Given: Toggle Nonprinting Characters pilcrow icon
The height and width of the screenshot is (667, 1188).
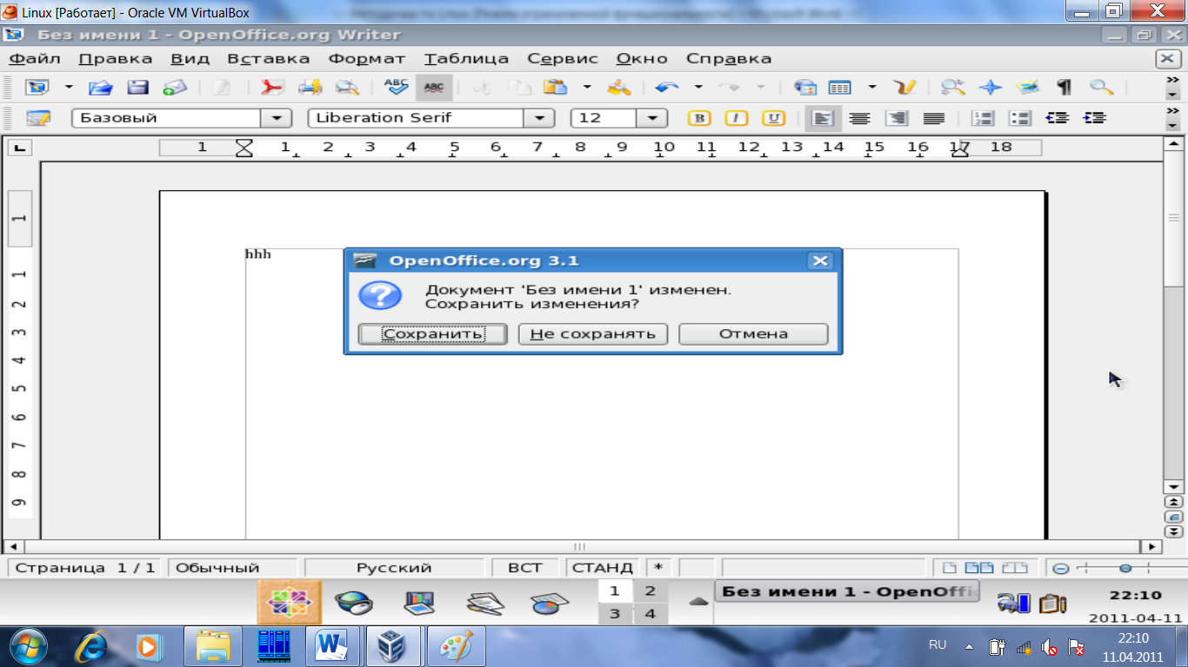Looking at the screenshot, I should (x=1063, y=87).
